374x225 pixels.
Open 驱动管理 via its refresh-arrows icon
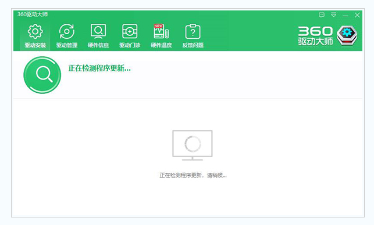[66, 31]
